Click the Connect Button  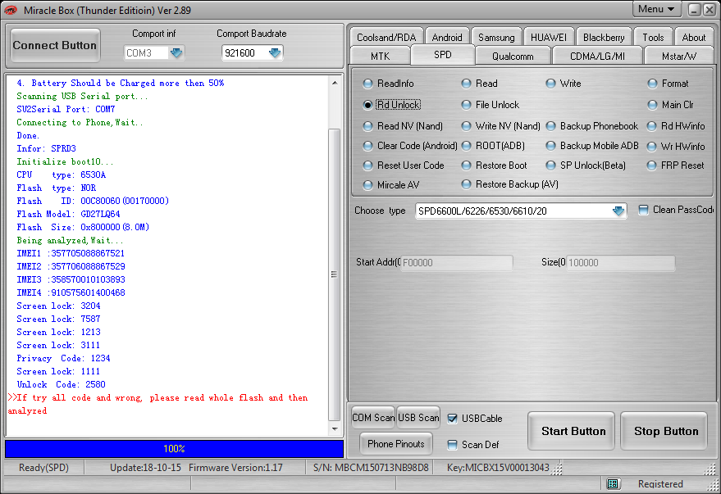point(55,45)
